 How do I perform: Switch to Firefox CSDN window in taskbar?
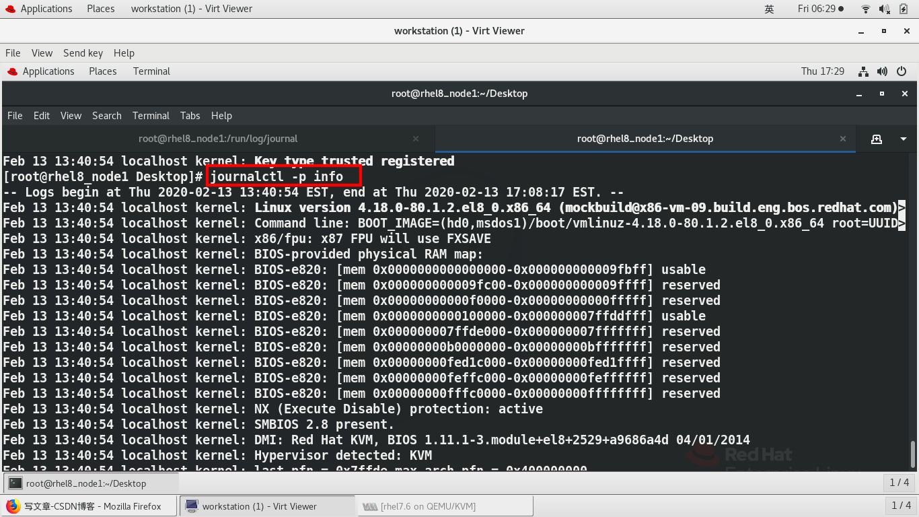click(89, 506)
